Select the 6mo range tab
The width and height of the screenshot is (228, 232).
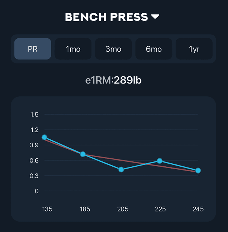point(154,49)
